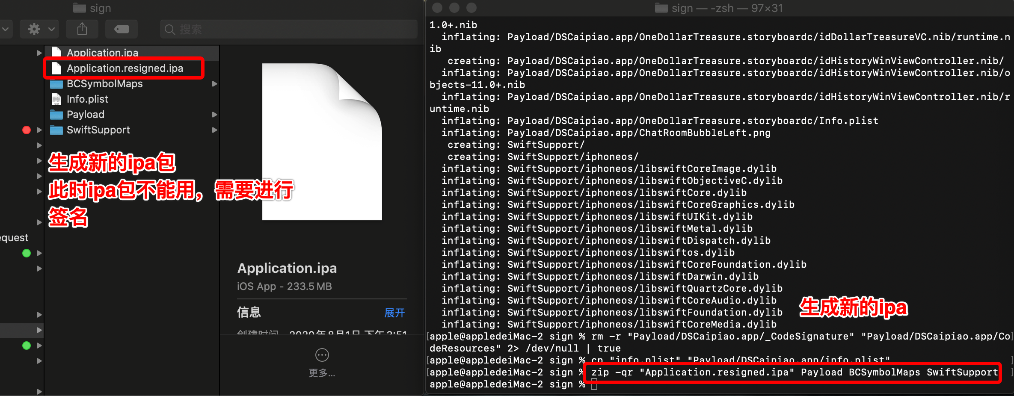The image size is (1014, 396).
Task: Click the red tag dot in left column
Action: click(27, 130)
